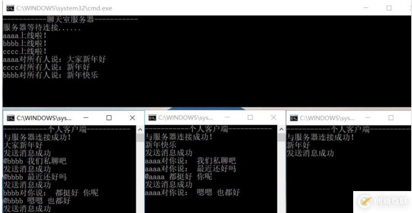Maximize the middle client window
The width and height of the screenshot is (412, 213).
(x=250, y=117)
